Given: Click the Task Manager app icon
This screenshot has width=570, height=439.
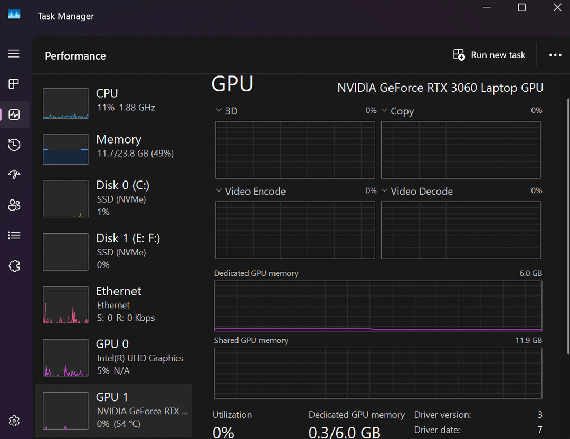Looking at the screenshot, I should tap(14, 15).
